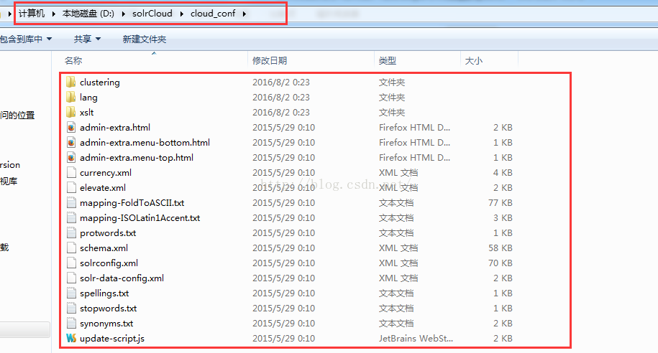Click the stopwords.txt file icon
The image size is (658, 353).
tap(71, 309)
